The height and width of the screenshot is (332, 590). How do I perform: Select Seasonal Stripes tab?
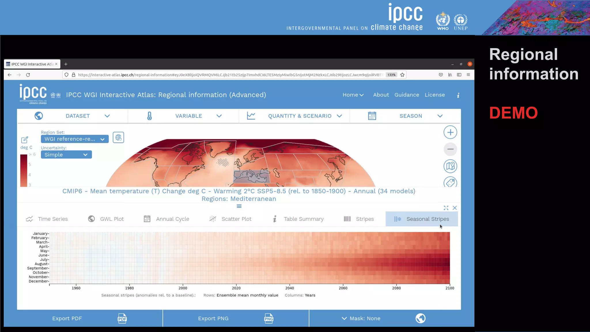[422, 219]
